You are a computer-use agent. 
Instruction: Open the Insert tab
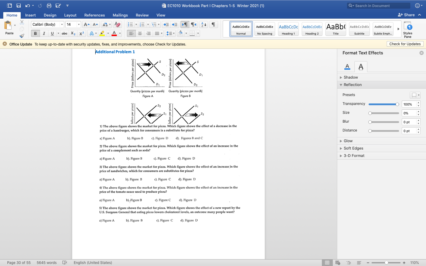(x=30, y=15)
